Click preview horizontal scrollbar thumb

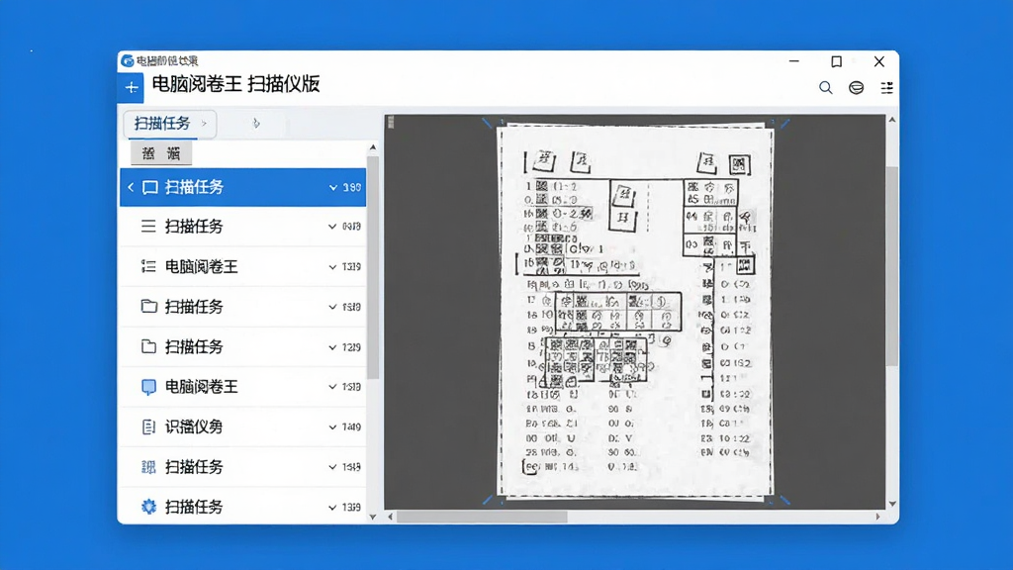[x=482, y=517]
